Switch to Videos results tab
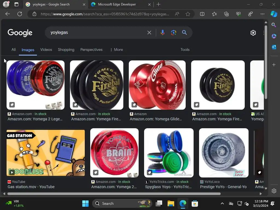The width and height of the screenshot is (280, 210). point(46,50)
